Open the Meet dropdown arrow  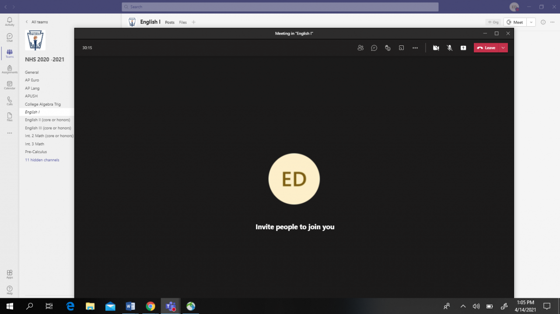[531, 22]
